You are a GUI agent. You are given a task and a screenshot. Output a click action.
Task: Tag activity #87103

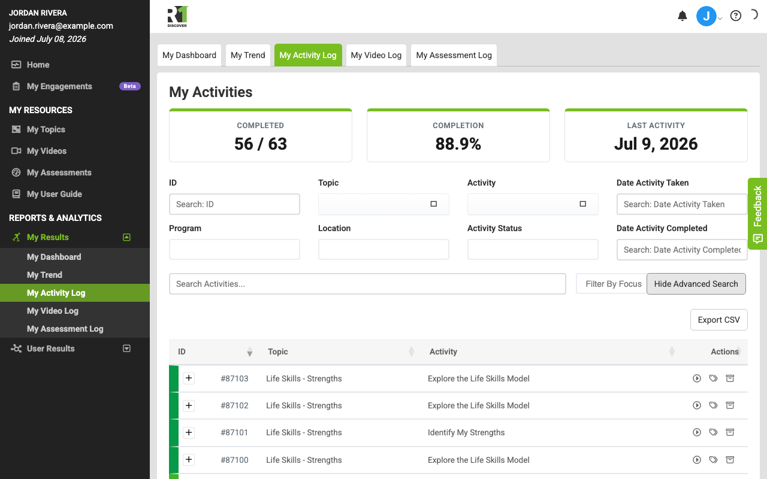click(713, 378)
